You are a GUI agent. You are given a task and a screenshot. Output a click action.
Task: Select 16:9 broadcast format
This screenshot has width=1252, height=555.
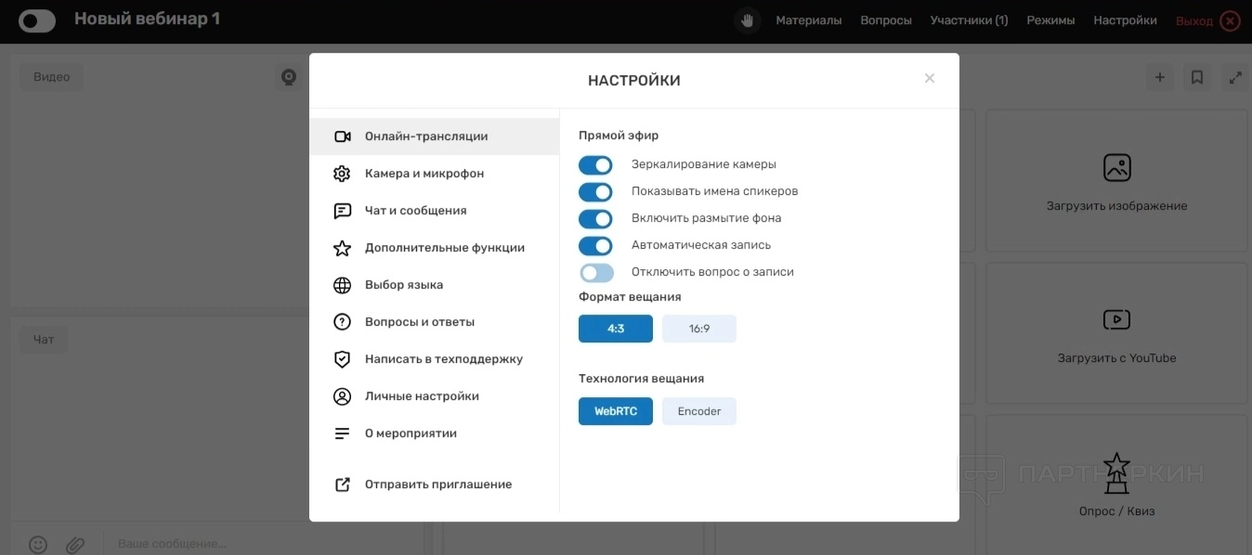coord(698,329)
